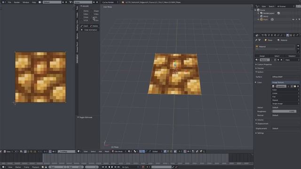Open the Object properties tab icon
301x169 pixels.
tap(275, 35)
